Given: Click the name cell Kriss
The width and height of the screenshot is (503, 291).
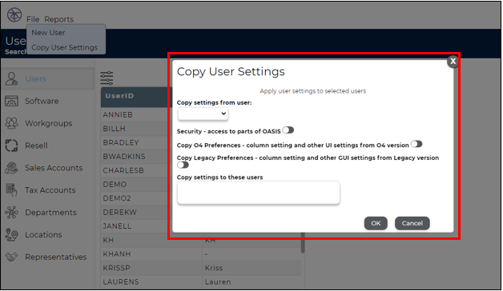Looking at the screenshot, I should coord(214,268).
